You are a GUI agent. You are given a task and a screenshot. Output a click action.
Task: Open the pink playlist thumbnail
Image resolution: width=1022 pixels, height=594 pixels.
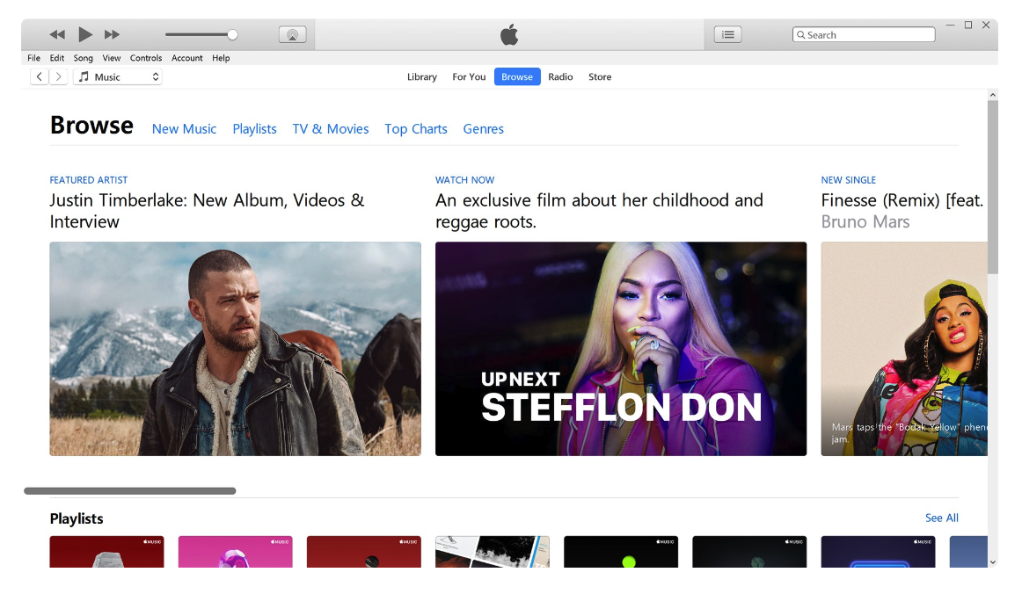(x=236, y=552)
